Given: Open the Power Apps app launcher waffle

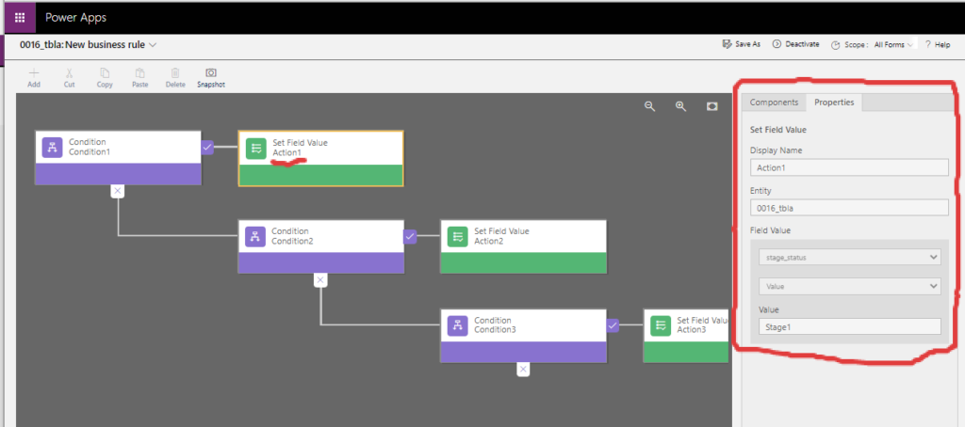Looking at the screenshot, I should [19, 17].
